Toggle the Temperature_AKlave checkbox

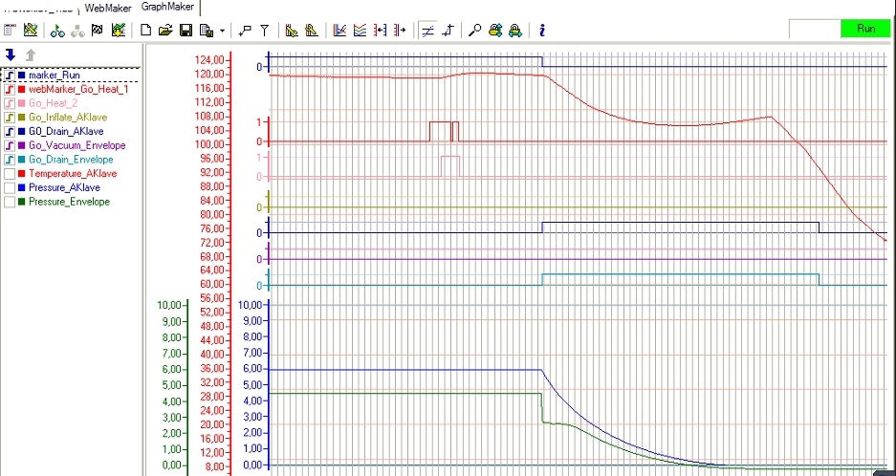click(x=10, y=174)
